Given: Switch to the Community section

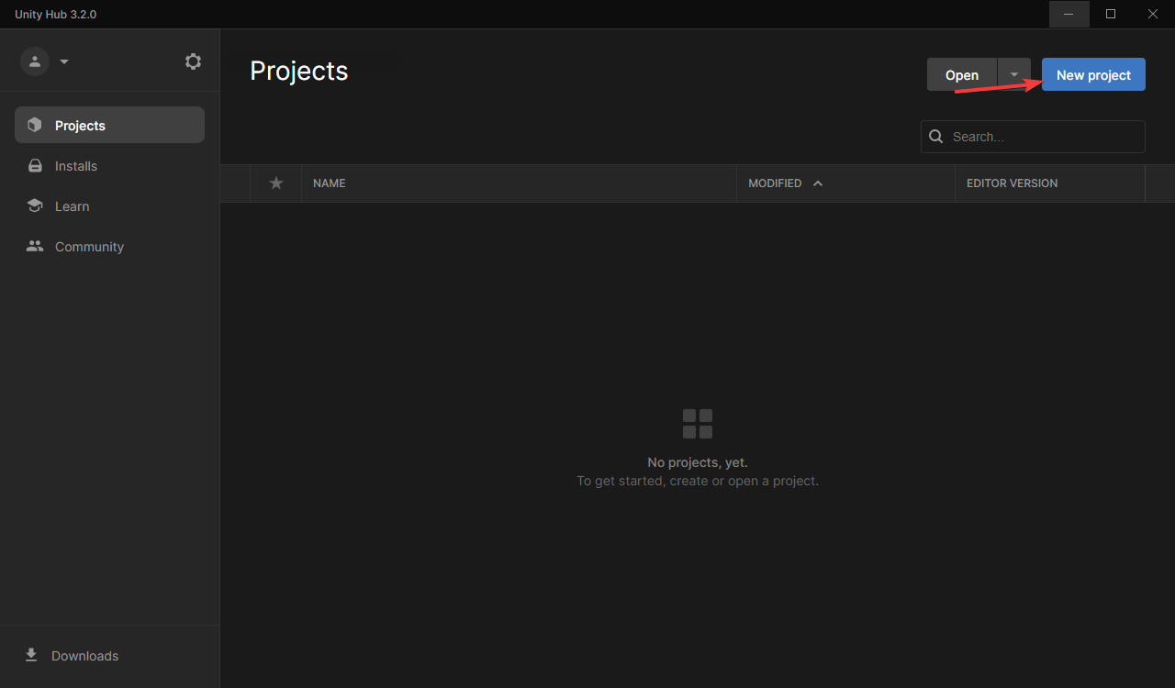Looking at the screenshot, I should coord(109,247).
